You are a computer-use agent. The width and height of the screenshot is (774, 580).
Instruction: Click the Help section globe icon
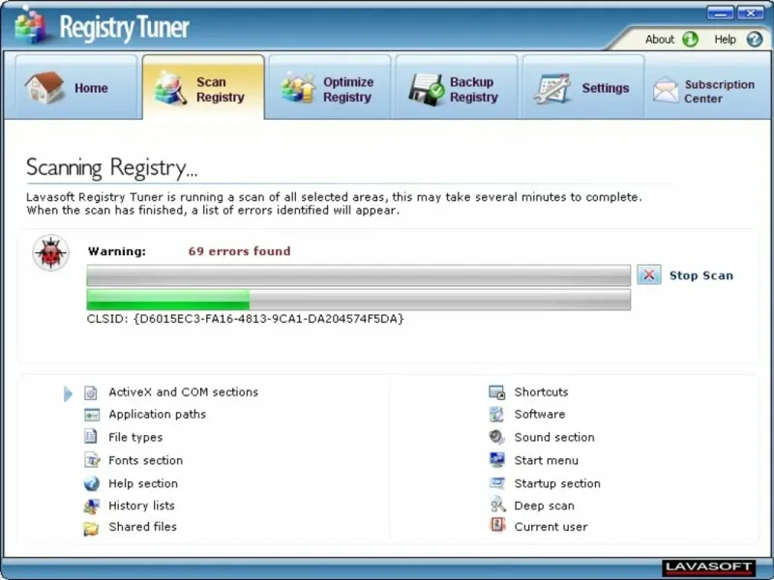point(91,483)
